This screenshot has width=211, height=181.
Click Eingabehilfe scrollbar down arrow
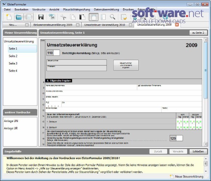click(206, 171)
